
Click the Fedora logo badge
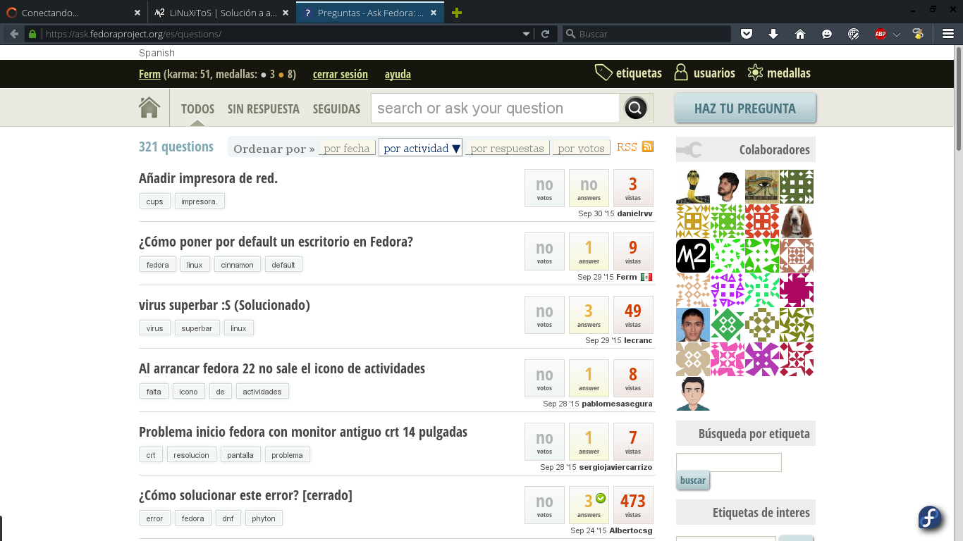931,518
